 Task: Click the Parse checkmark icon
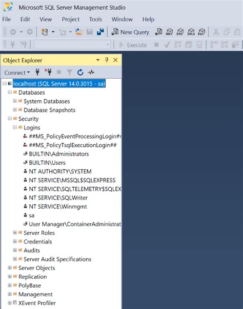click(167, 45)
